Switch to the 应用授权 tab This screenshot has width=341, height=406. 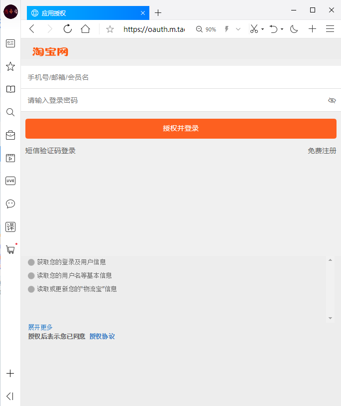[x=88, y=13]
